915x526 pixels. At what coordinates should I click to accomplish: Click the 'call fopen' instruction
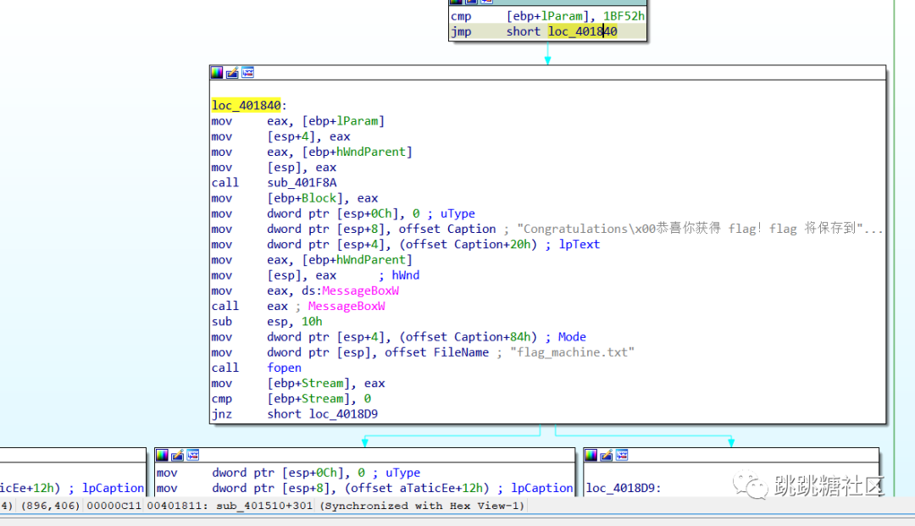[256, 368]
